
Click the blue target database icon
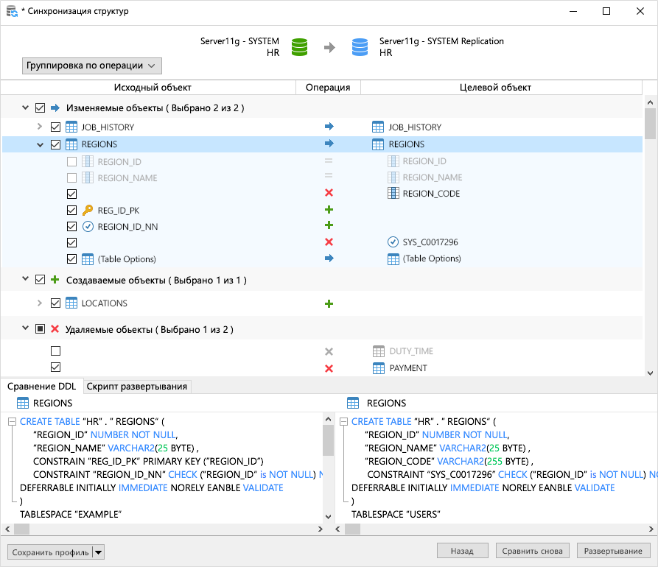(360, 47)
